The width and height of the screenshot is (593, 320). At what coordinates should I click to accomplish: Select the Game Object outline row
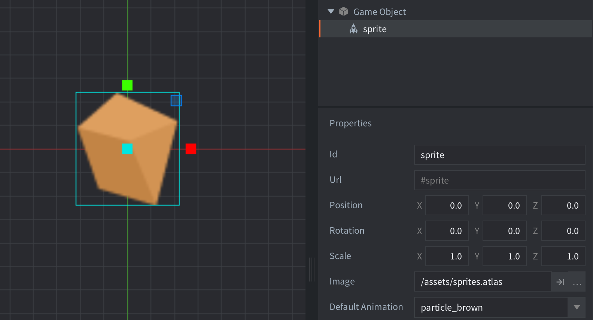point(380,12)
